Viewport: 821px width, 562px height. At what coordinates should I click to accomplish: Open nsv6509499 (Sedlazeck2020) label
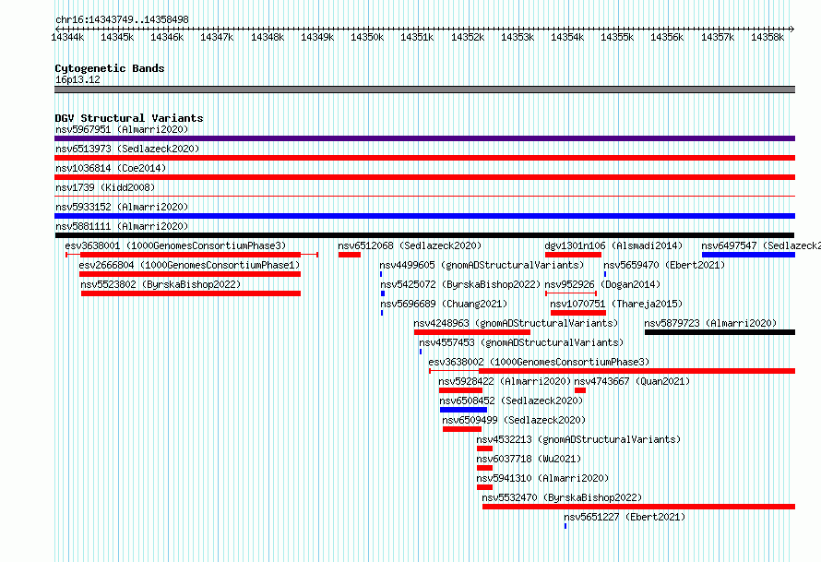click(x=514, y=420)
